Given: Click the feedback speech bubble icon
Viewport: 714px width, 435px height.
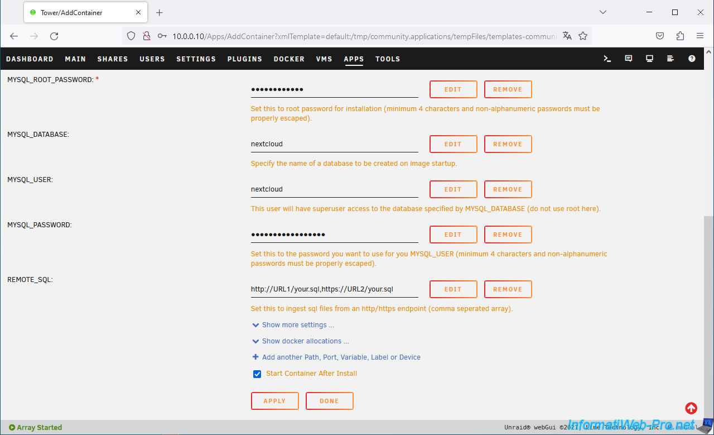Looking at the screenshot, I should [629, 59].
